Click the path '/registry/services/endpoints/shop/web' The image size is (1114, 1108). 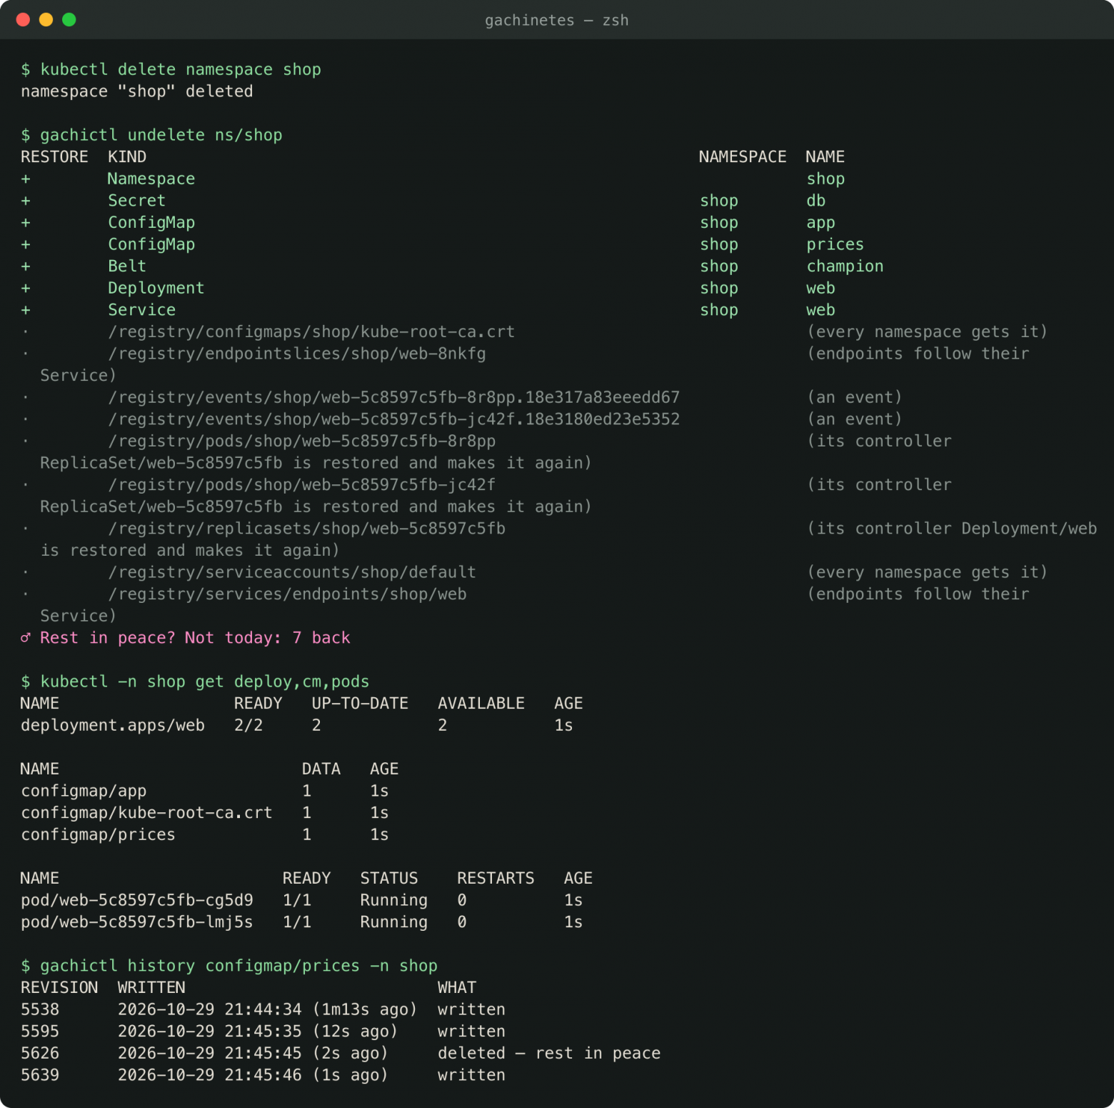point(287,594)
